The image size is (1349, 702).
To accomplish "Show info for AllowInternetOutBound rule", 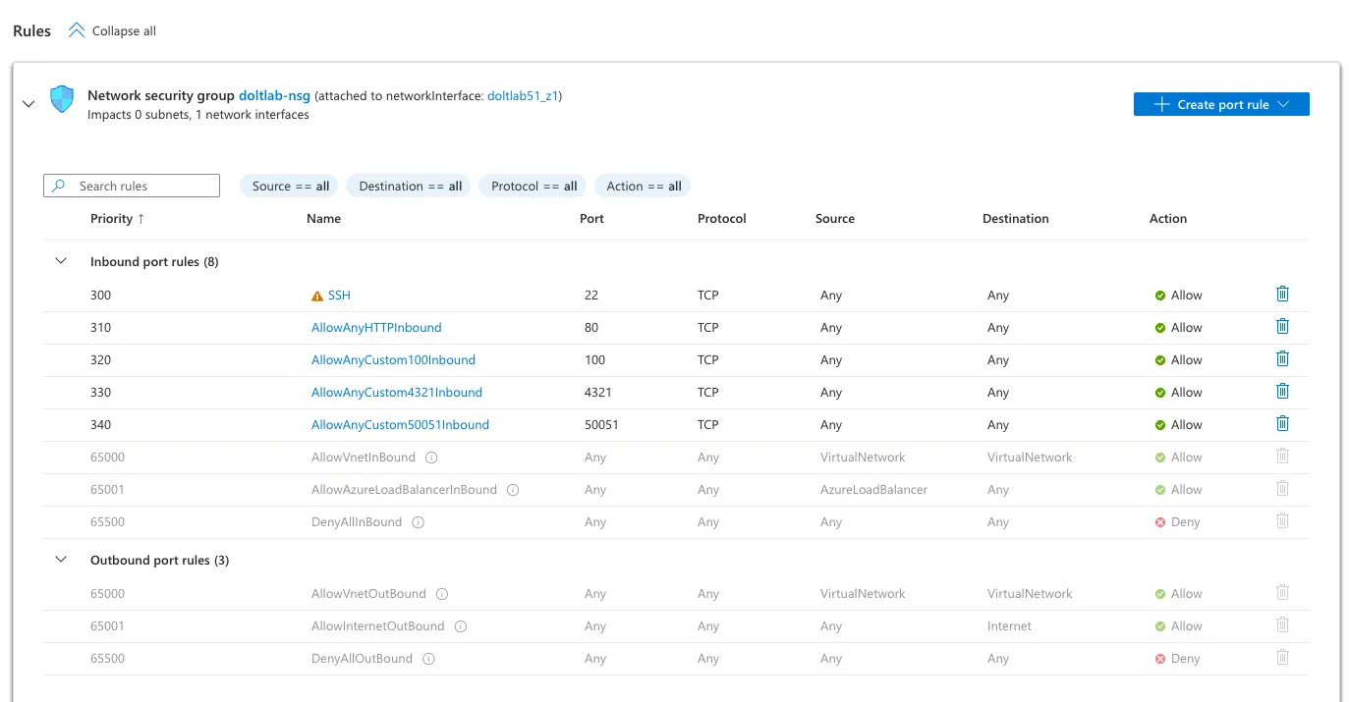I will (x=461, y=626).
